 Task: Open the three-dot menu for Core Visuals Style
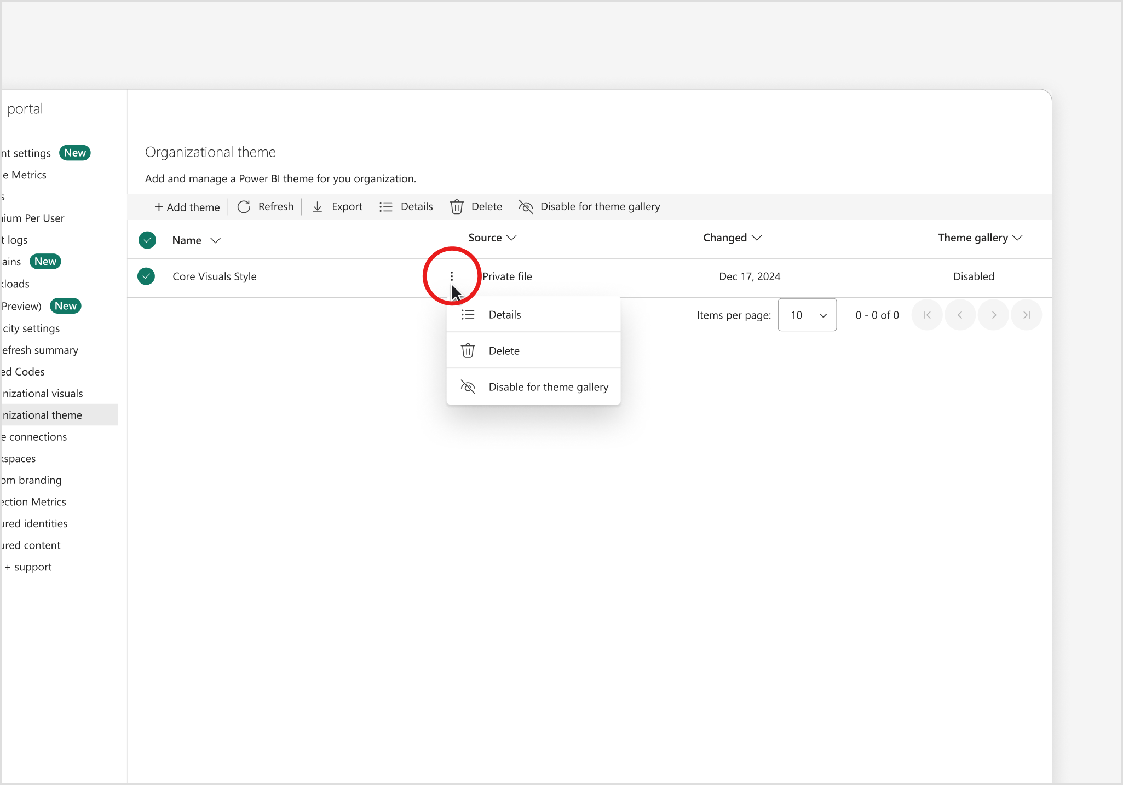click(x=452, y=276)
